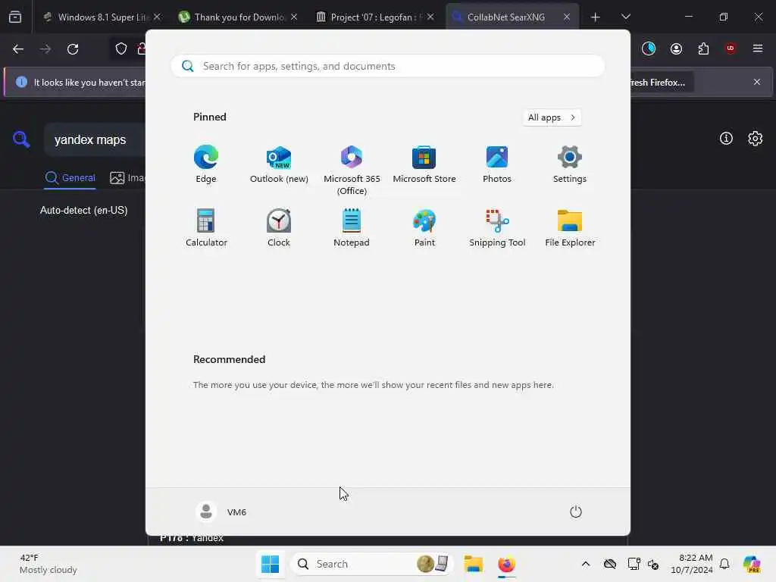Open File Explorer on the taskbar
Screen dimensions: 776x582
tap(473, 564)
